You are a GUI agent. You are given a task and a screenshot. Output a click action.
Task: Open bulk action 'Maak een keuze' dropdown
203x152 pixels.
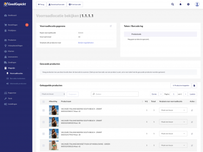[52, 94]
